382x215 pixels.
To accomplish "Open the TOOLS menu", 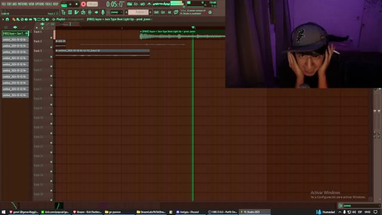I will click(49, 4).
